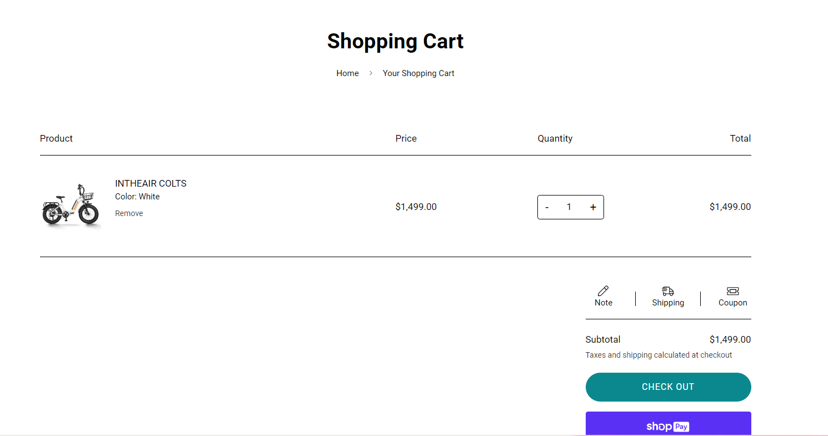The height and width of the screenshot is (436, 828).
Task: Click the Shopping Cart page heading
Action: [395, 41]
